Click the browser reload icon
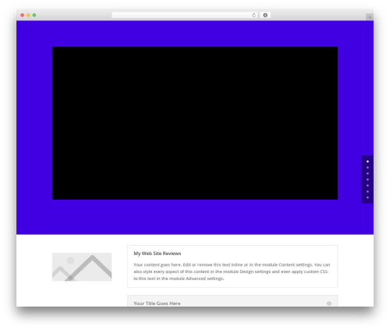The image size is (390, 330). 253,15
